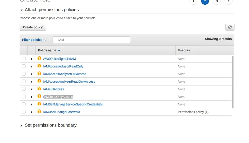The image size is (249, 143).
Task: Click the policy search field containing IAM
Action: [92, 40]
